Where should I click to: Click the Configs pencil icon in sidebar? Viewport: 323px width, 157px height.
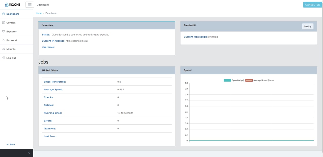(x=4, y=23)
